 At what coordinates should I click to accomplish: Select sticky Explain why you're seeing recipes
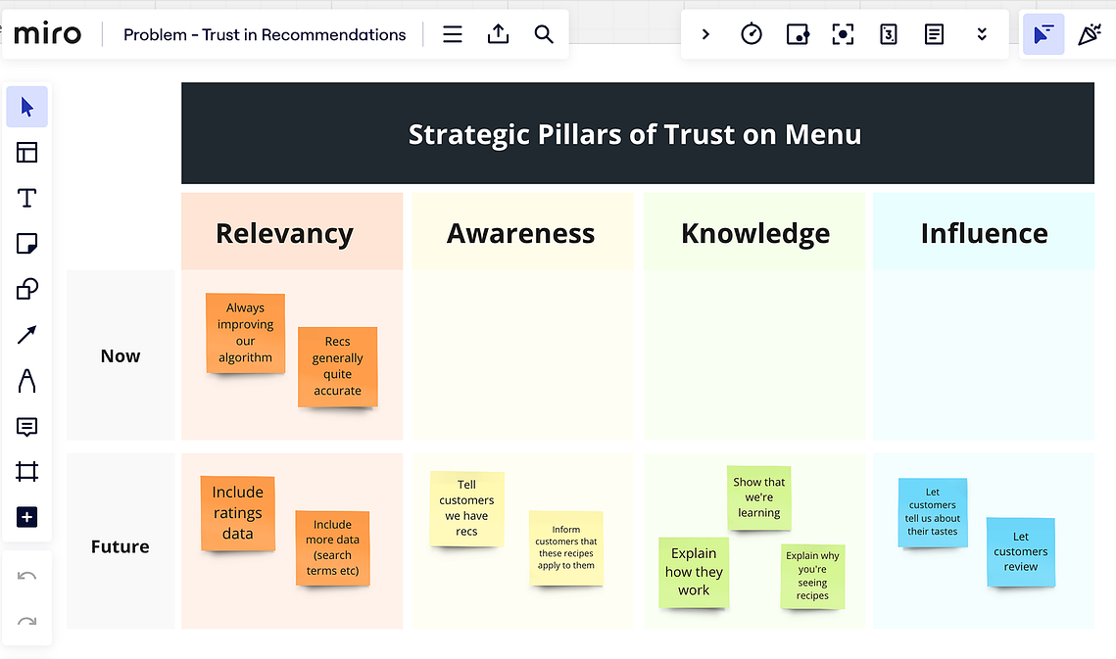tap(812, 575)
